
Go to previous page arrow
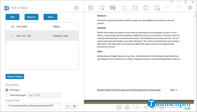click(119, 107)
